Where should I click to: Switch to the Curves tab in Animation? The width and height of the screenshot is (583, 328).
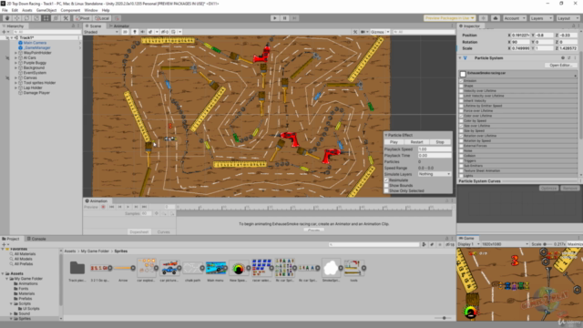[x=163, y=232]
